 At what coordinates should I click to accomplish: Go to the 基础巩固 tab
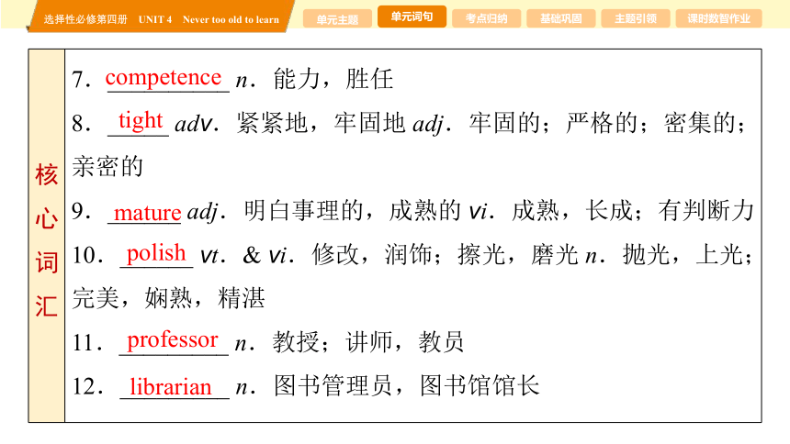[x=560, y=19]
